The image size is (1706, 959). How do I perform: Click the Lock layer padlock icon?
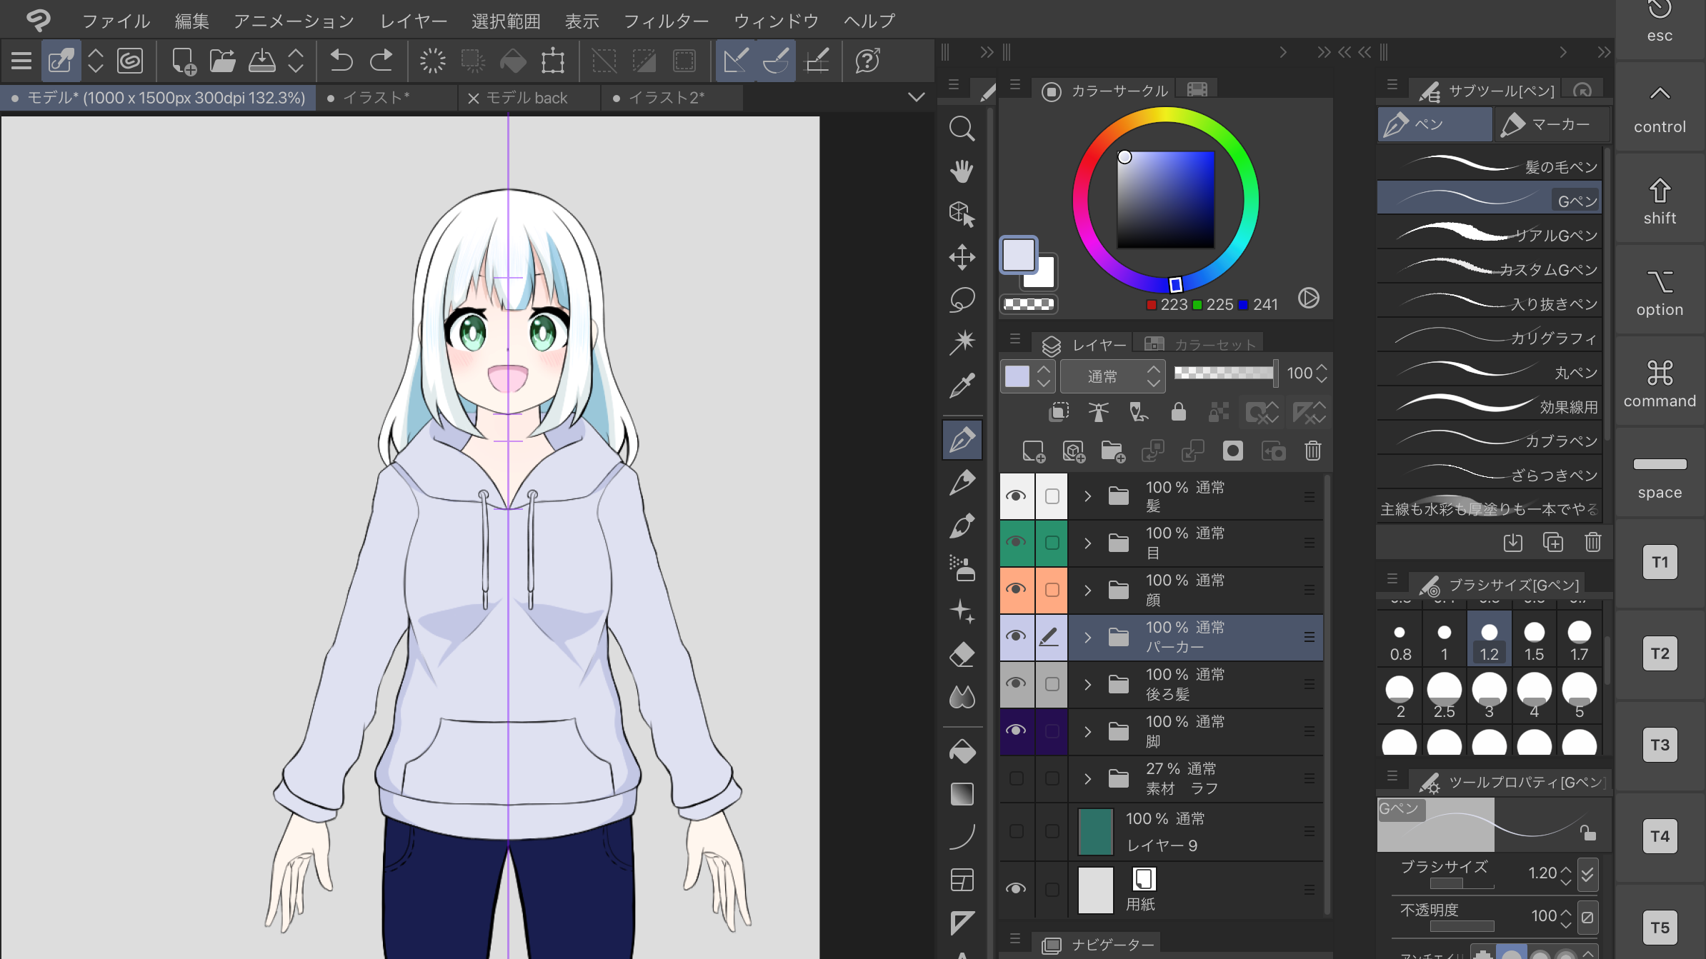point(1179,412)
